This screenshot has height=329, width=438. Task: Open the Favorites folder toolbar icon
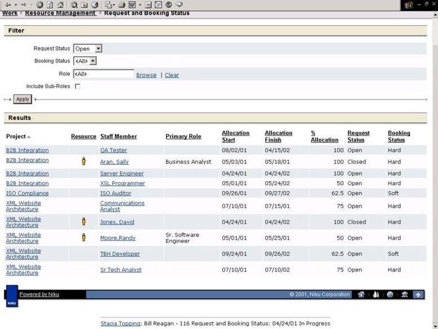click(84, 5)
